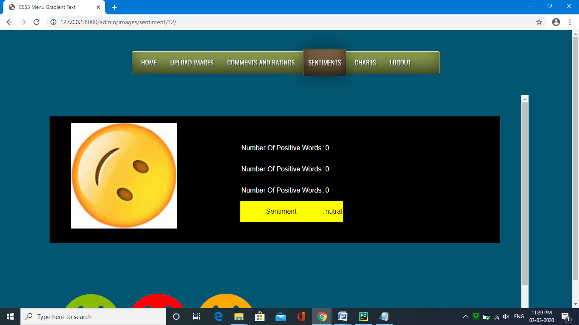Open the Windows Start menu
Viewport: 579px width, 325px height.
tap(10, 317)
